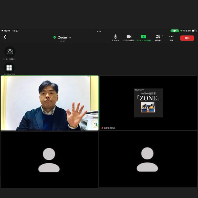
Task: Open the 詳細 more options menu
Action: tap(171, 37)
